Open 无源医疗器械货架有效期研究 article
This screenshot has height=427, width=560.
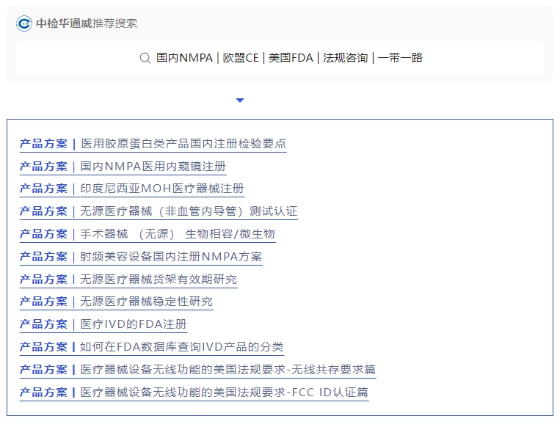[x=158, y=280]
